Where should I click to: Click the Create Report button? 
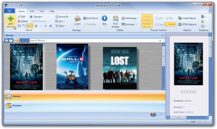pos(187,18)
